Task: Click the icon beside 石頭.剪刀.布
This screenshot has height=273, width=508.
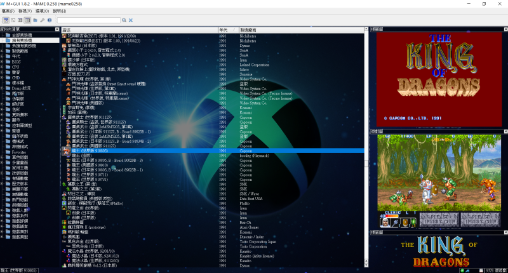Action: click(x=64, y=74)
